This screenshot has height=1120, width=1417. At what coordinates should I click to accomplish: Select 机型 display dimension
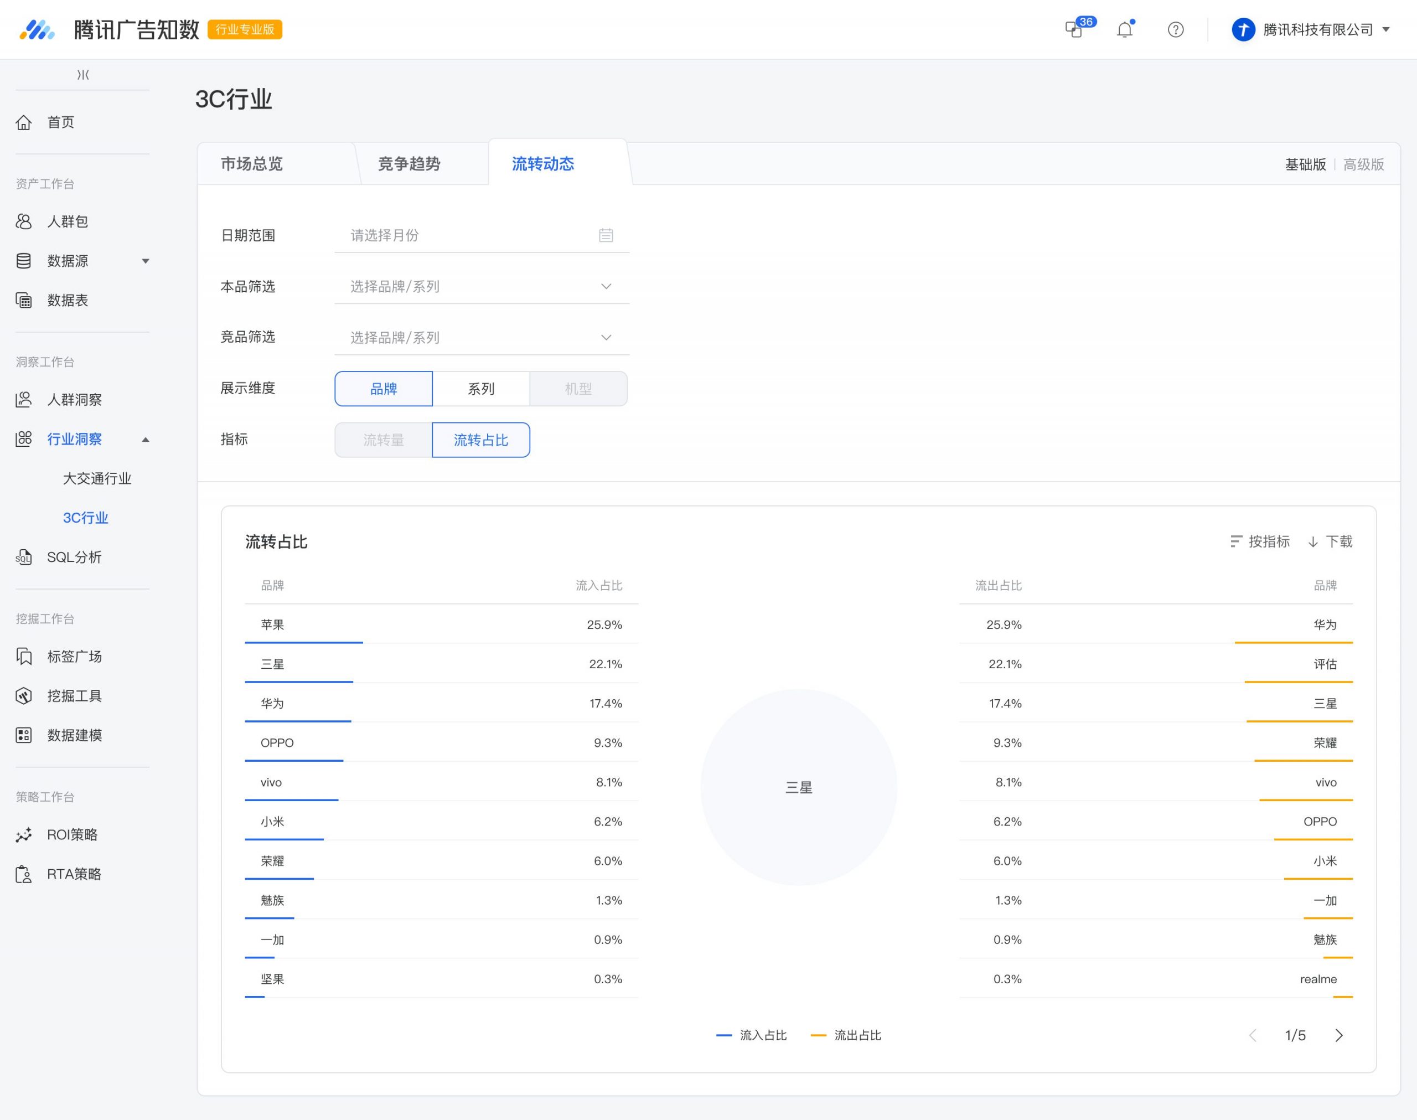coord(578,389)
